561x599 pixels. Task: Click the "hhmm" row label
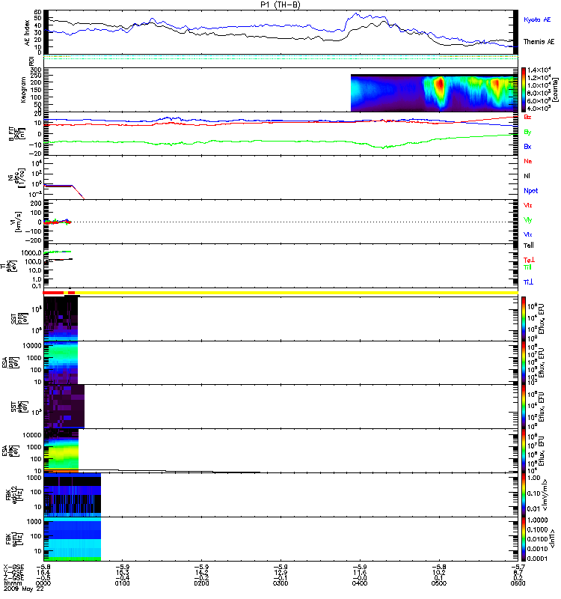click(13, 583)
